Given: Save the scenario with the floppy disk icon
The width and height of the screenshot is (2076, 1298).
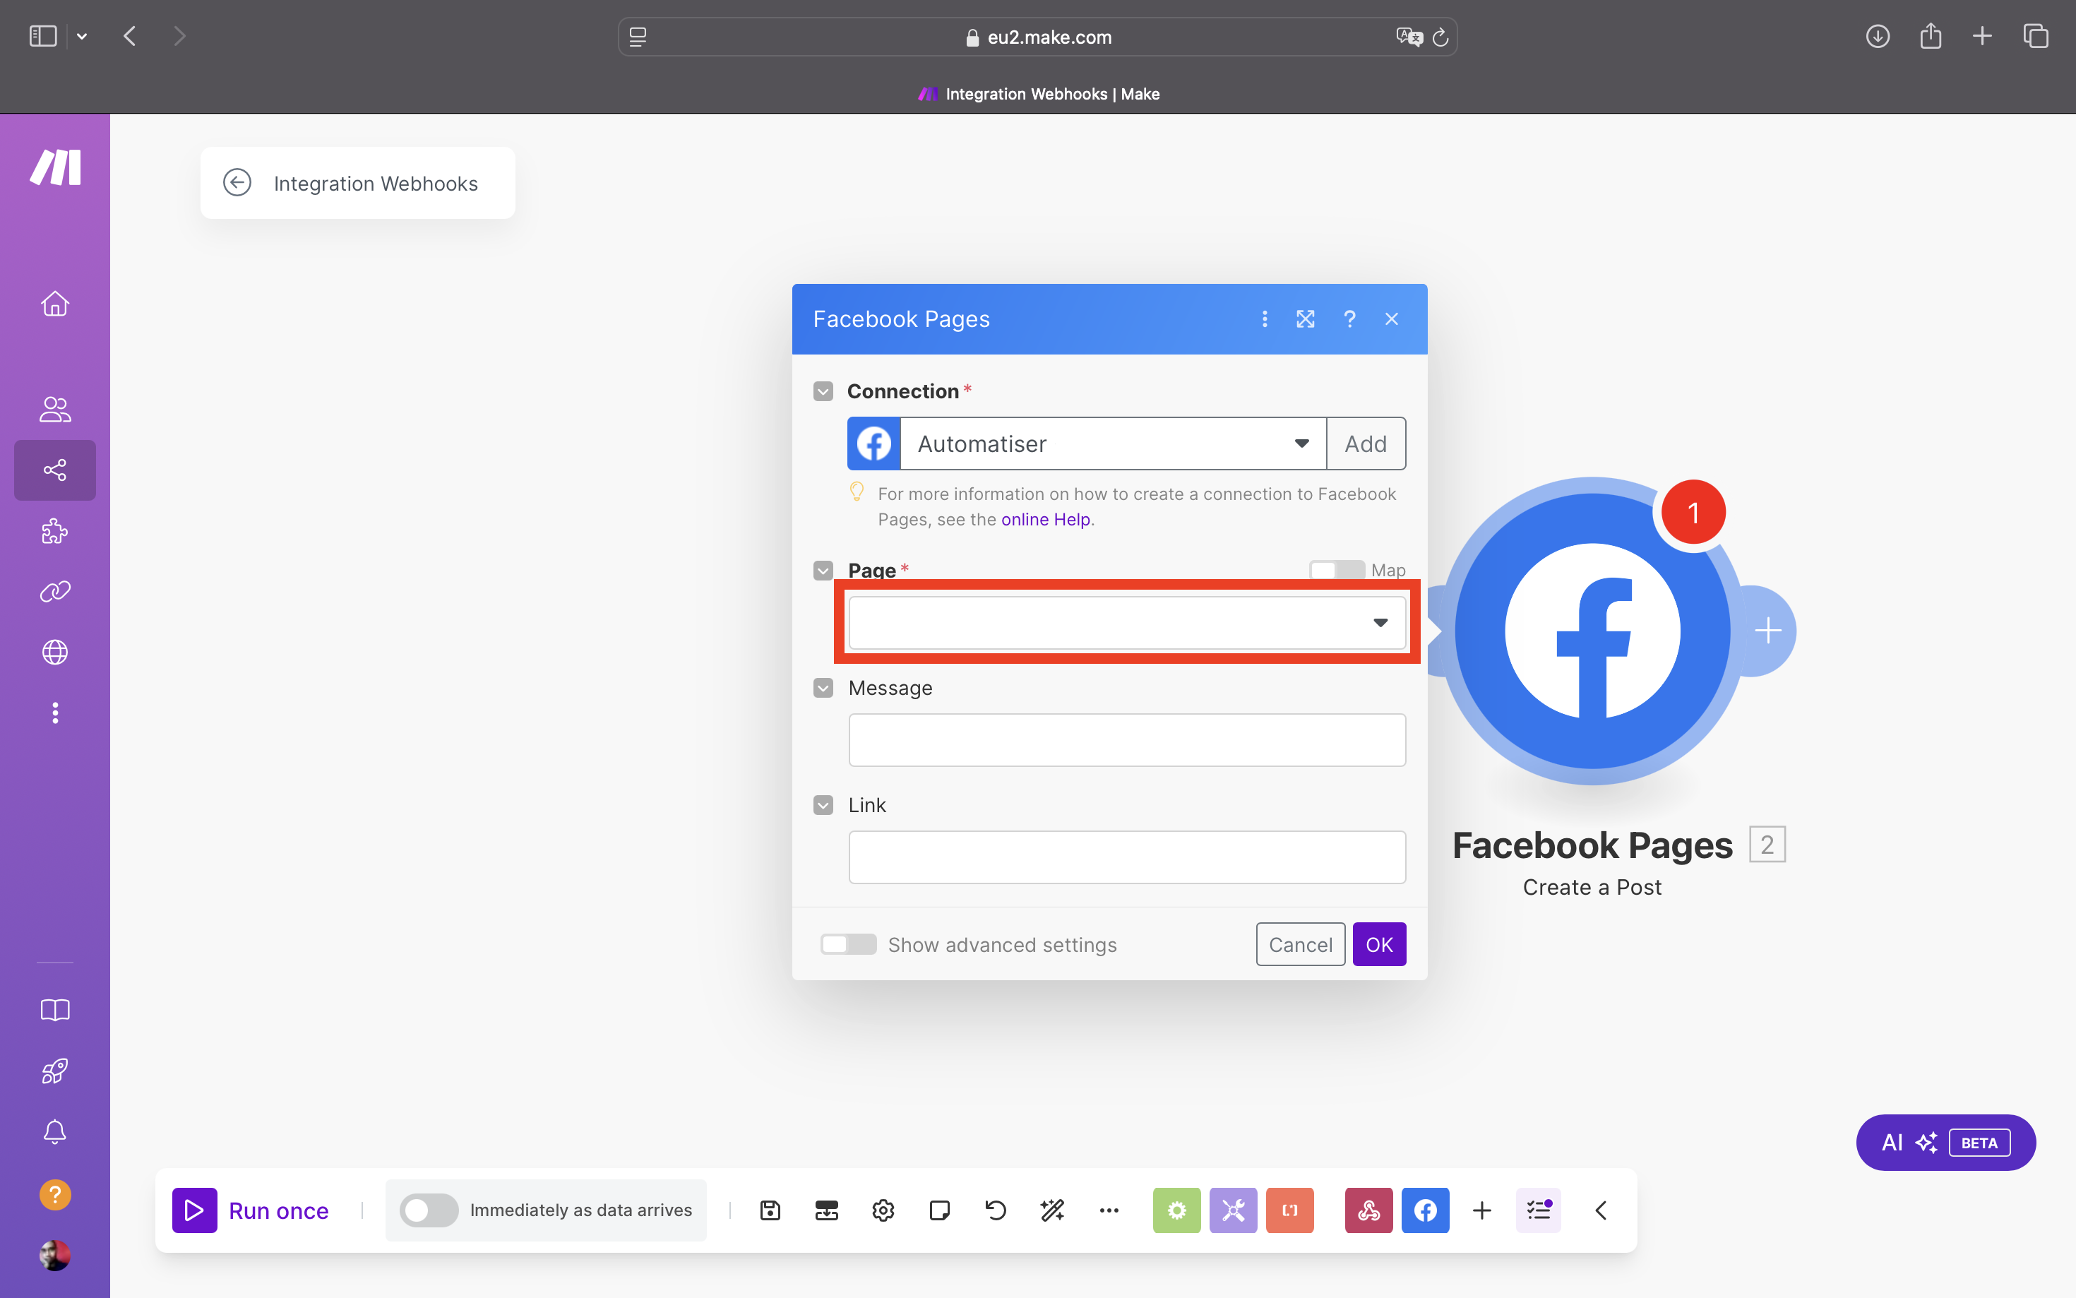Looking at the screenshot, I should click(x=770, y=1210).
